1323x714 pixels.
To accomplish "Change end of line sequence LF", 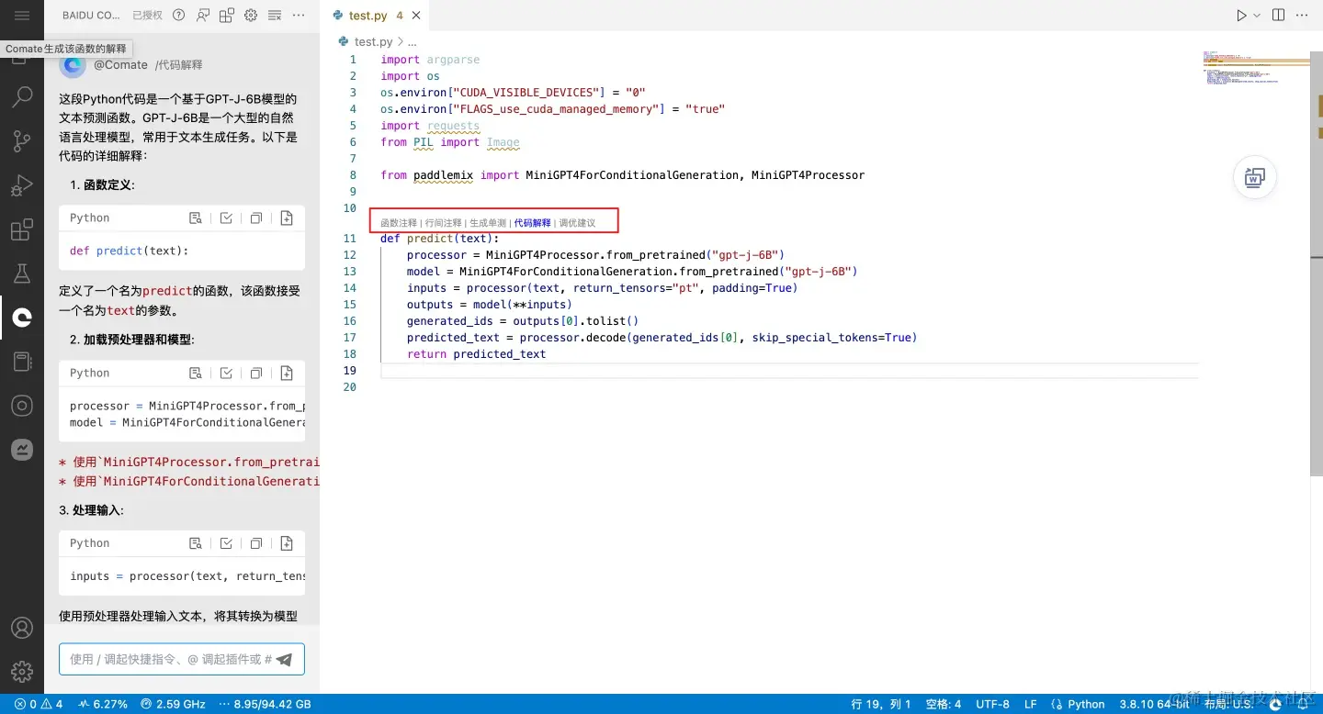I will pyautogui.click(x=1031, y=704).
